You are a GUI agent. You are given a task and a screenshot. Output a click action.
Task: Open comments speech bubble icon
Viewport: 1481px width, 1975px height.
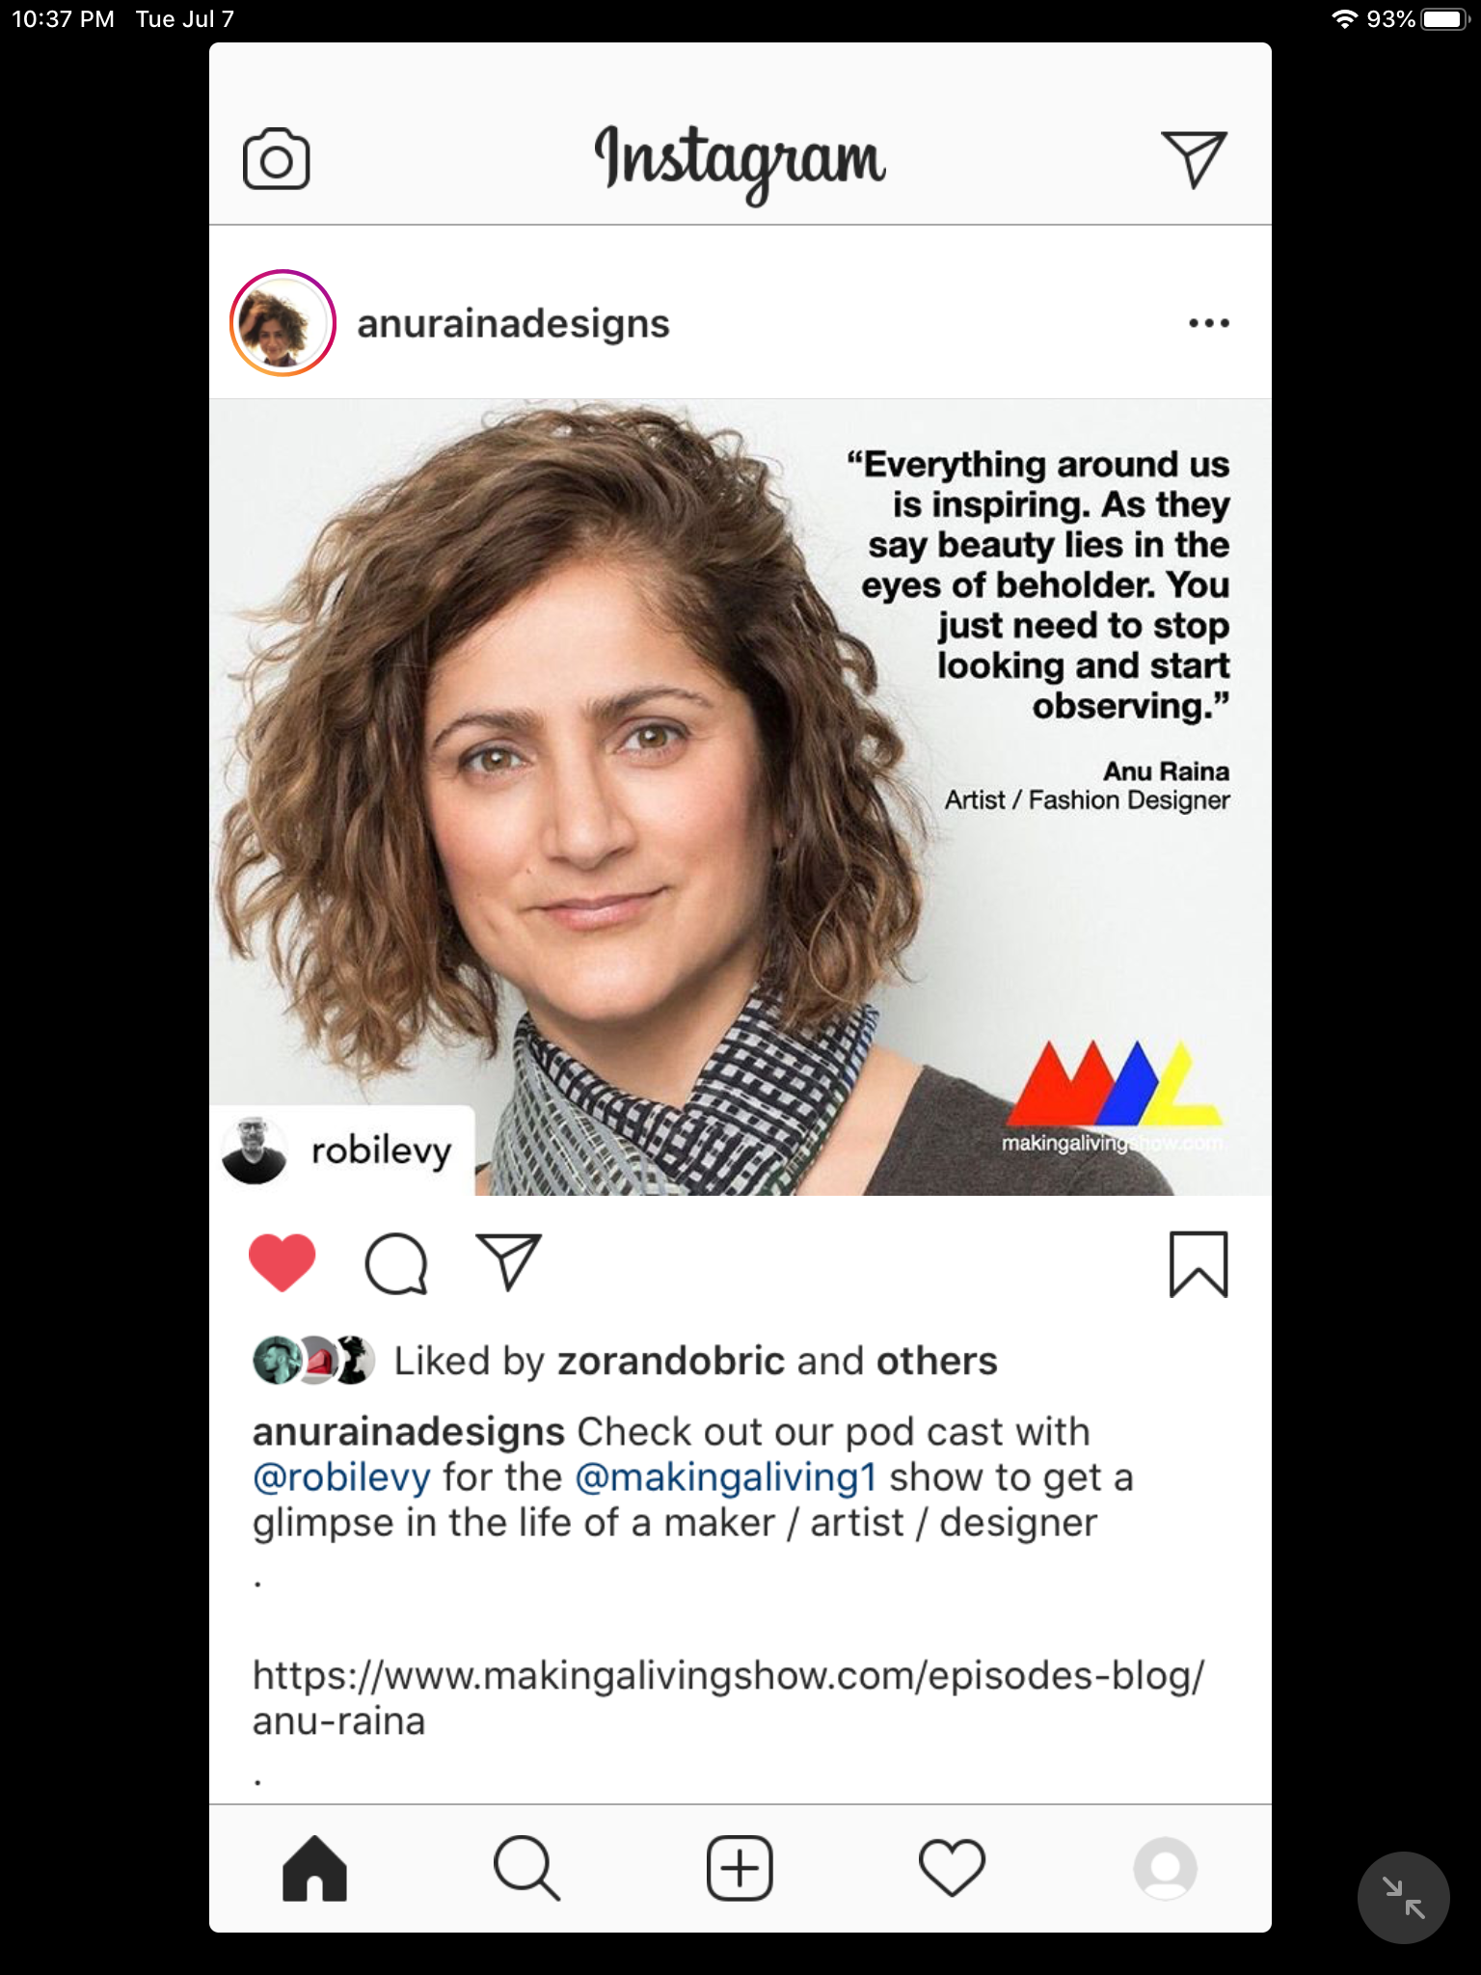[x=396, y=1263]
